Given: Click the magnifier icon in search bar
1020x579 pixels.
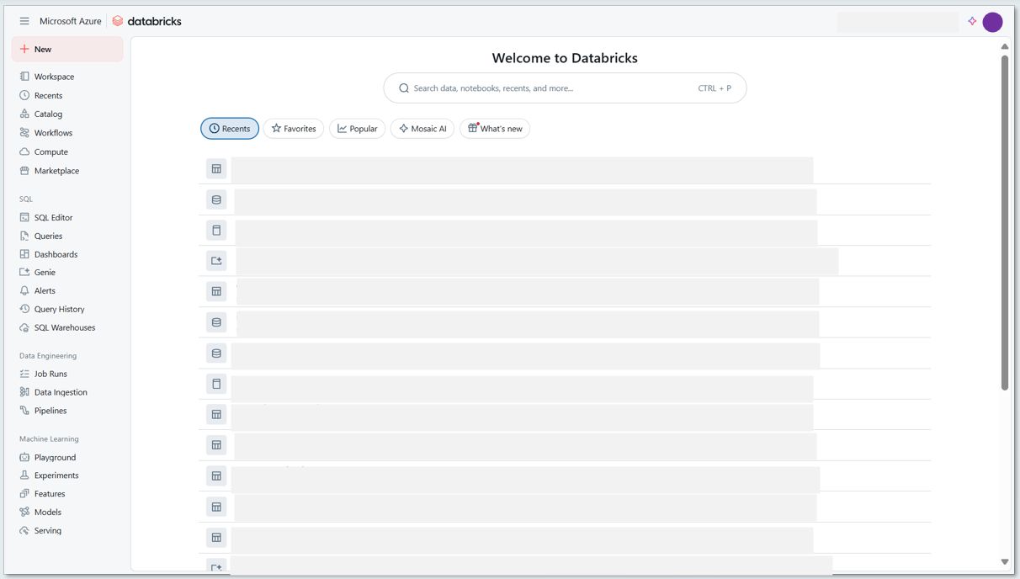Looking at the screenshot, I should 404,88.
